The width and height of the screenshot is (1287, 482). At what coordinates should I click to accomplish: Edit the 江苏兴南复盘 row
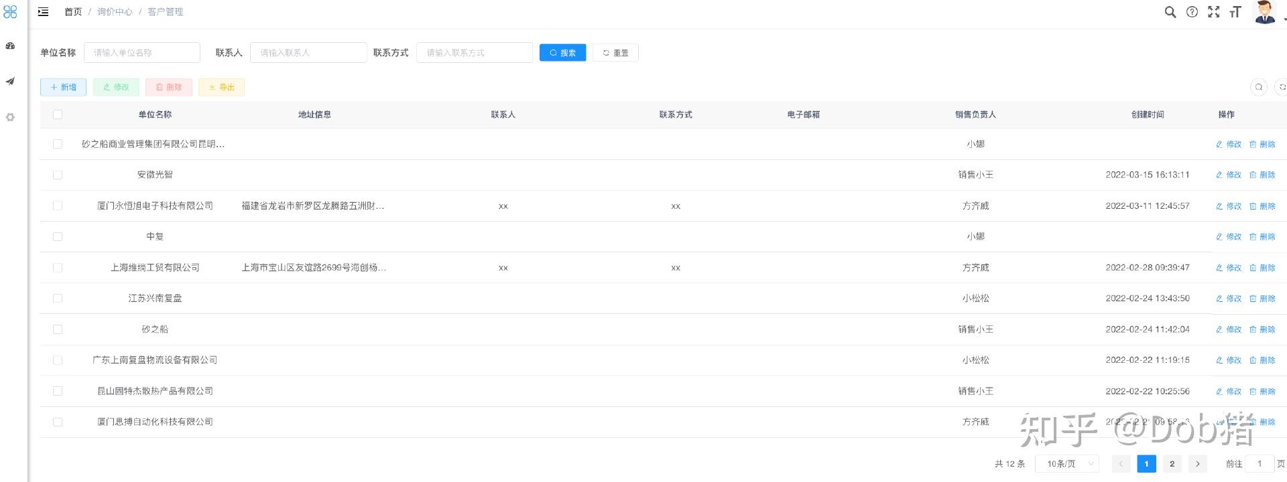1229,299
